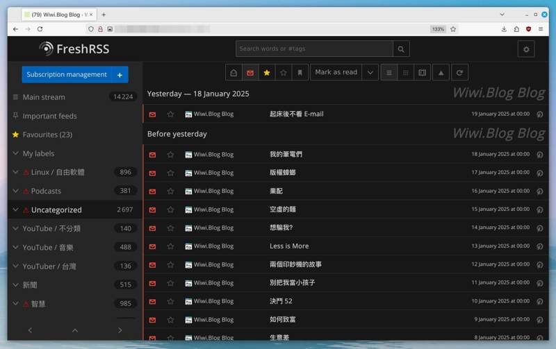Go to previous article arrow in sidebar
Viewport: 556px width, 349px height.
pos(30,330)
